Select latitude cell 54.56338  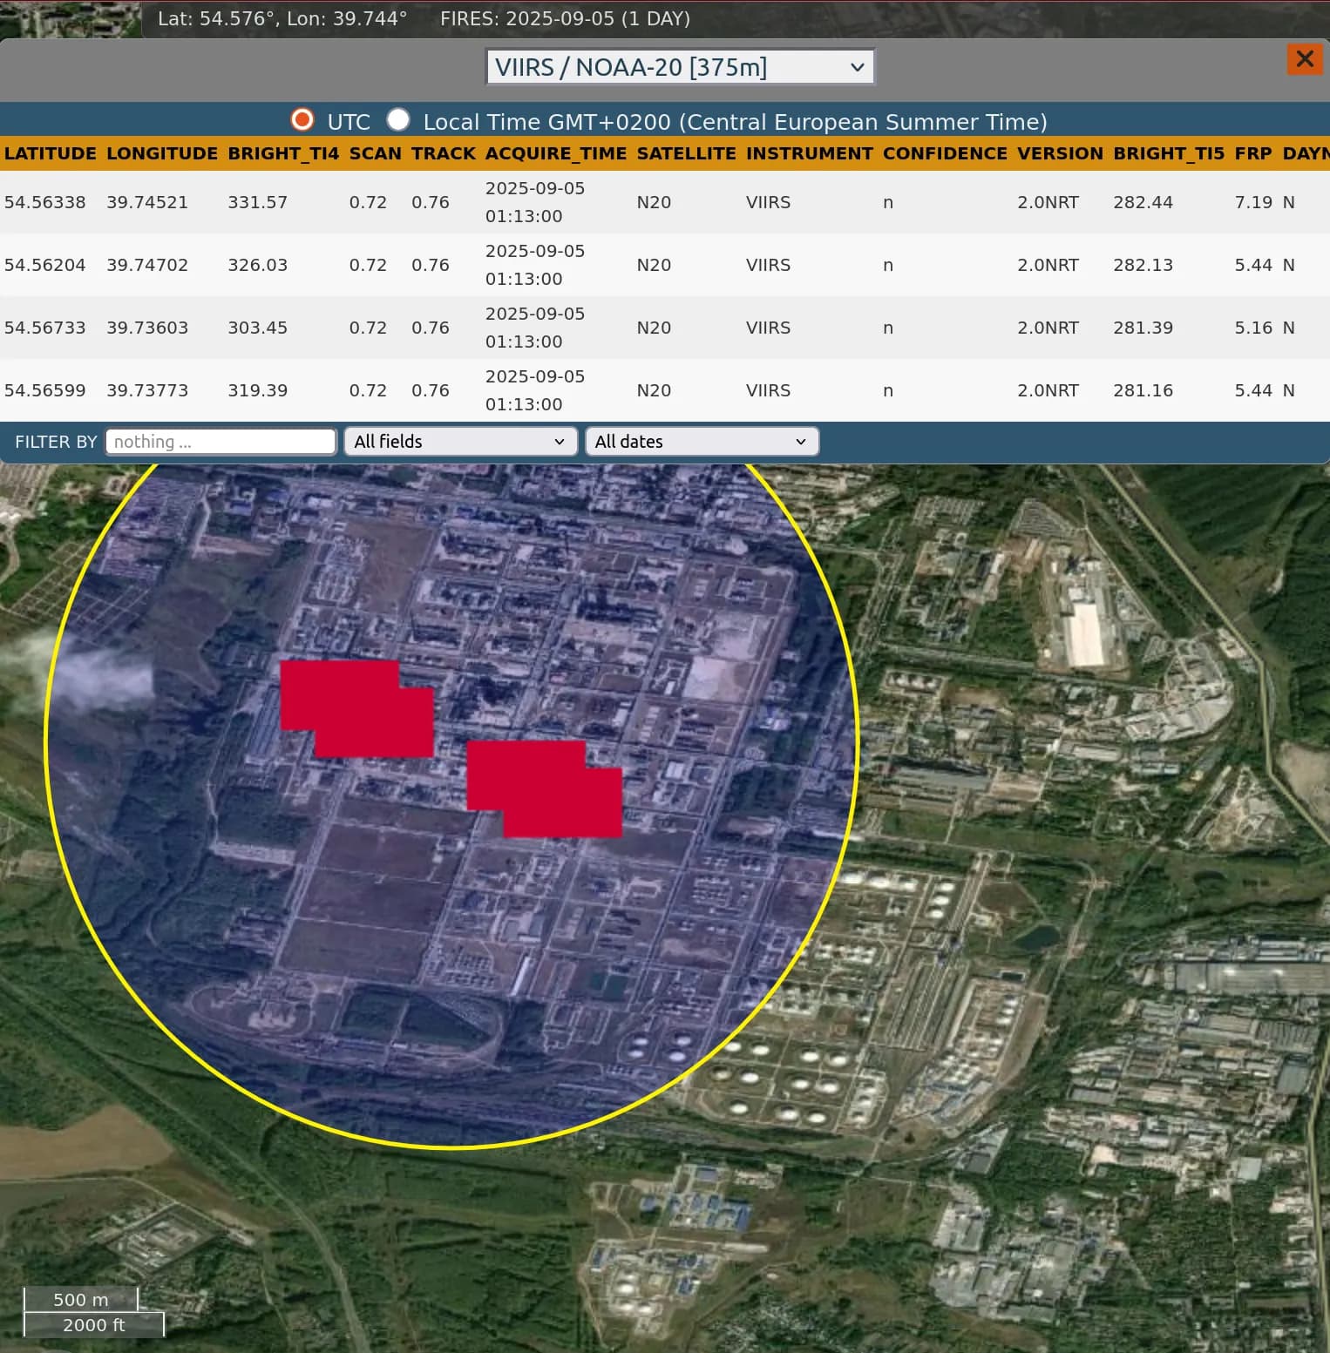point(45,202)
